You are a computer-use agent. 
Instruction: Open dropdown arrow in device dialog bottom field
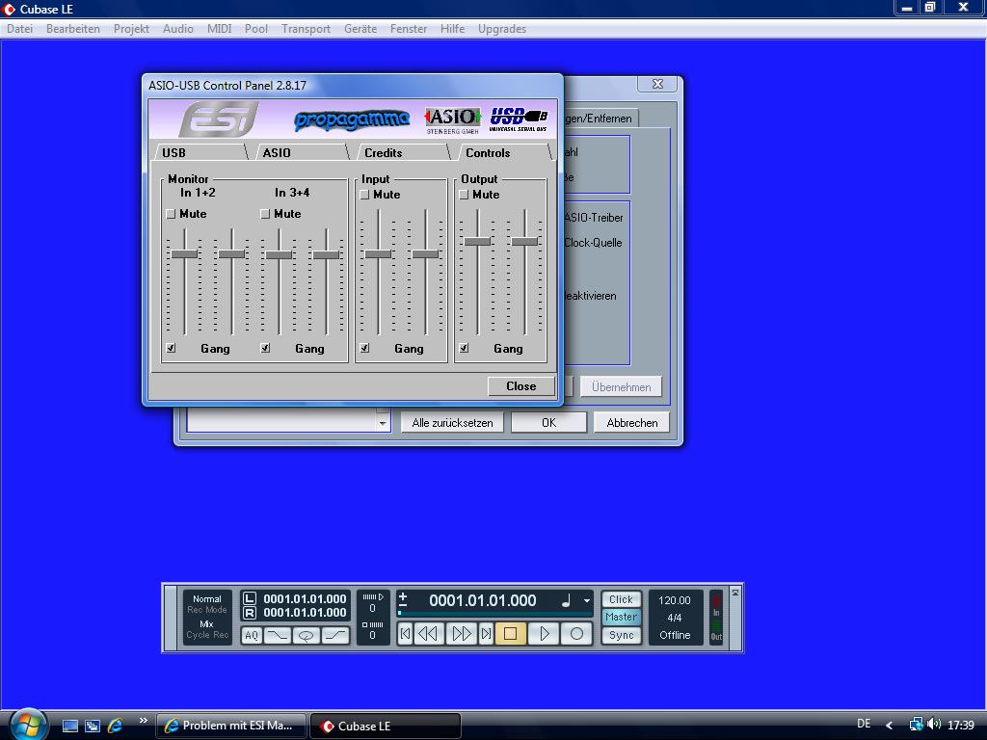(x=383, y=424)
